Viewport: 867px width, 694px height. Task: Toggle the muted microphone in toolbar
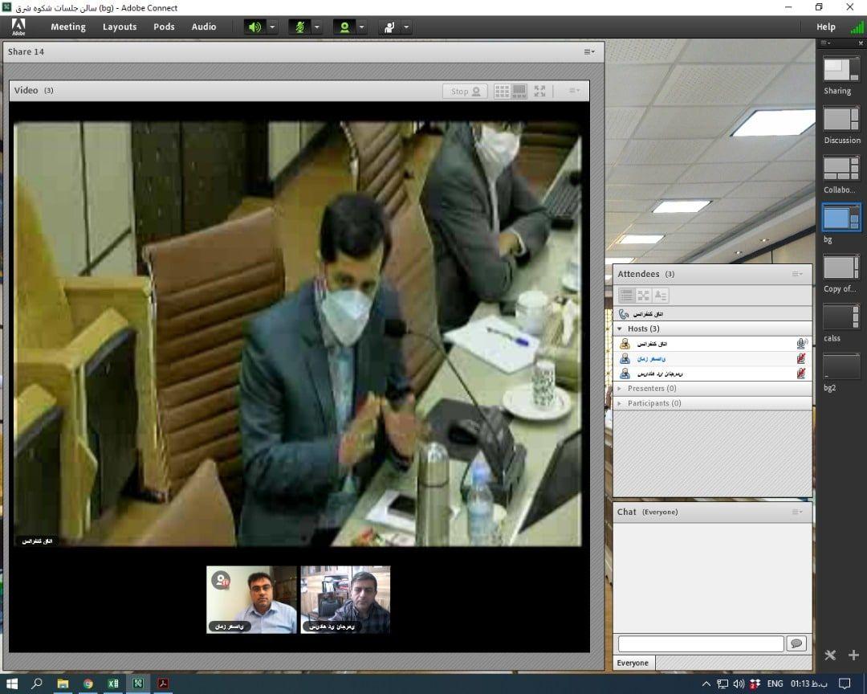coord(299,27)
